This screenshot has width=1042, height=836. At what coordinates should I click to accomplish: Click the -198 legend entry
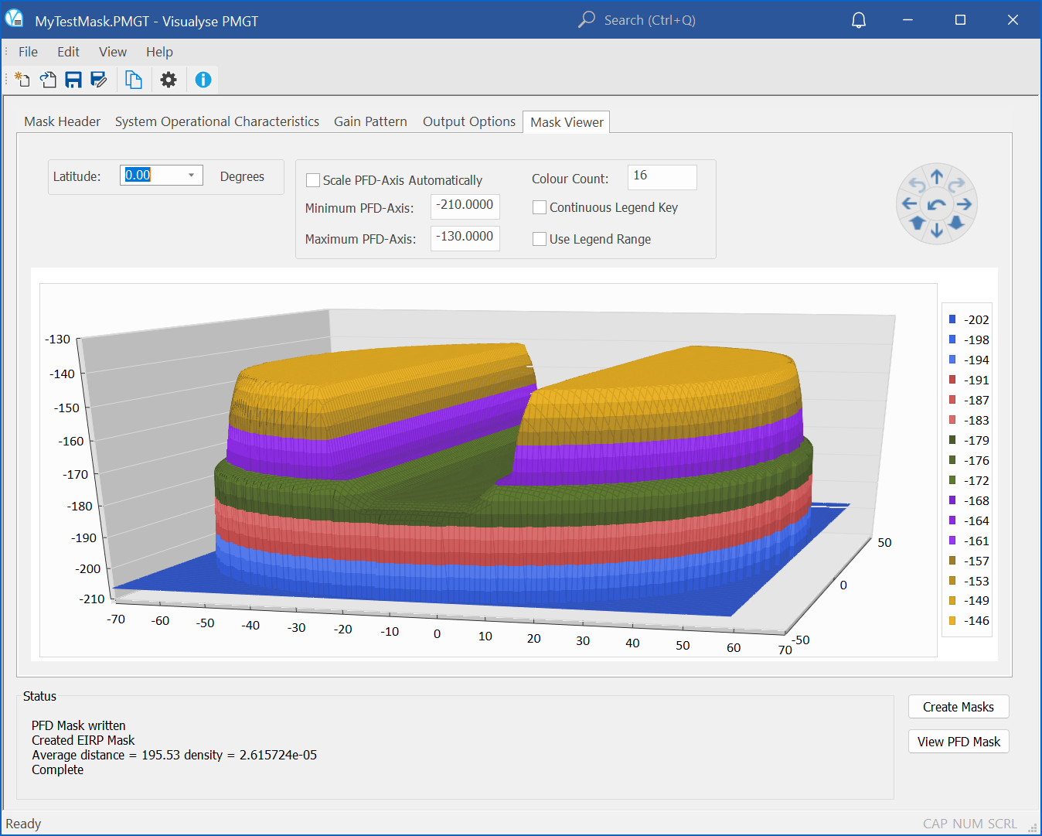coord(969,340)
